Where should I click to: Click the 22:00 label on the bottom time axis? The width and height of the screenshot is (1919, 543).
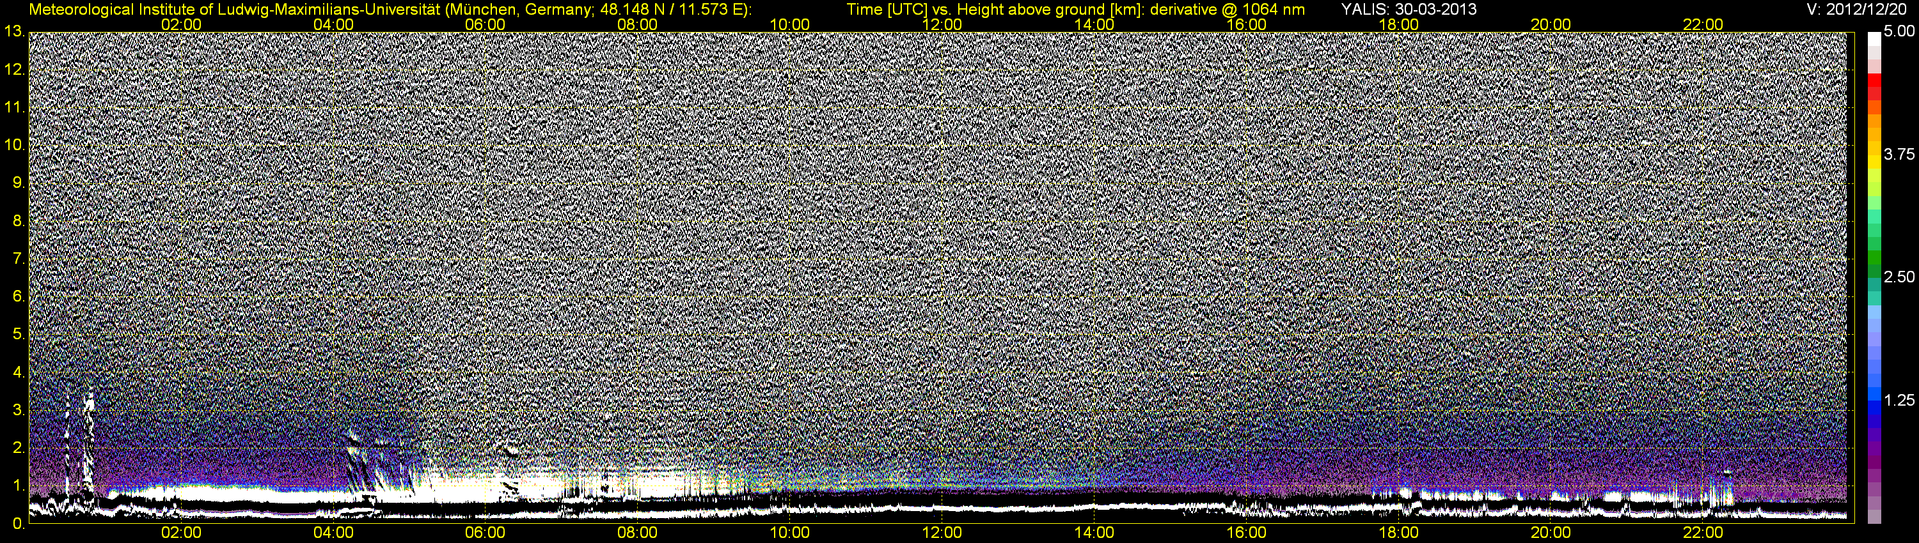click(x=1703, y=533)
